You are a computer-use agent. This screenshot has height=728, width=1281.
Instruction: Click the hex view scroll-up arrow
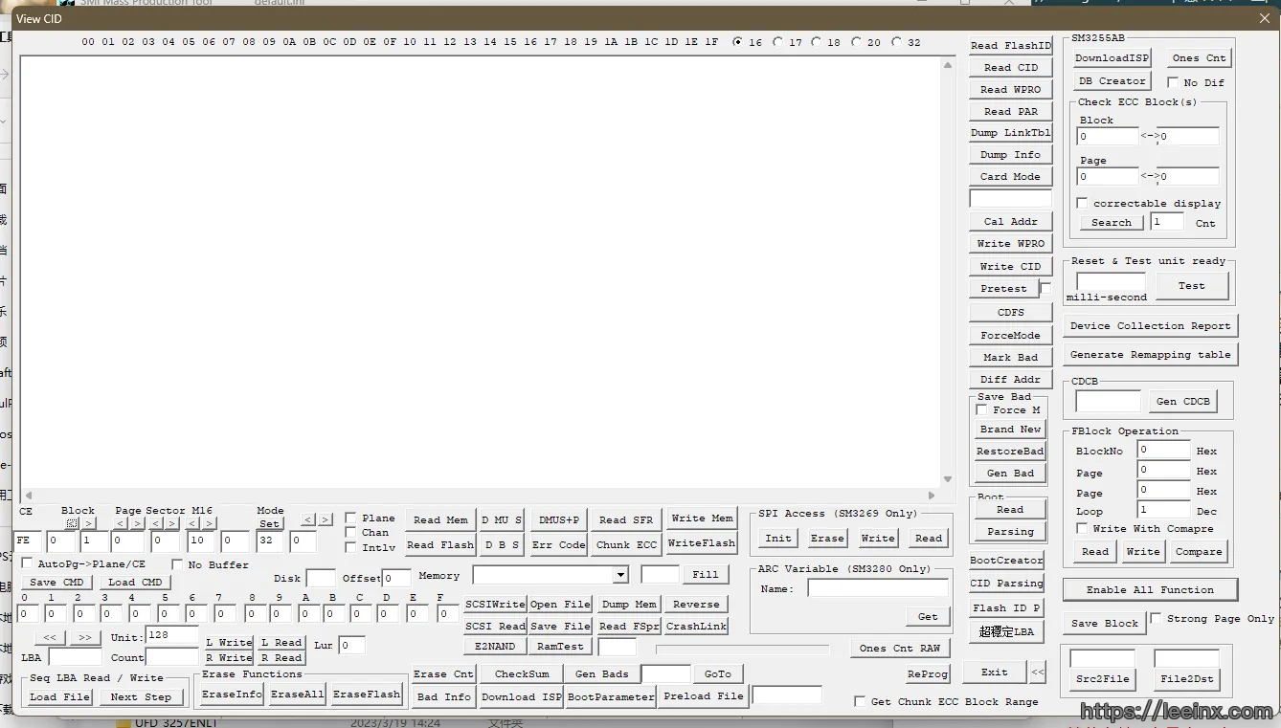pyautogui.click(x=948, y=66)
